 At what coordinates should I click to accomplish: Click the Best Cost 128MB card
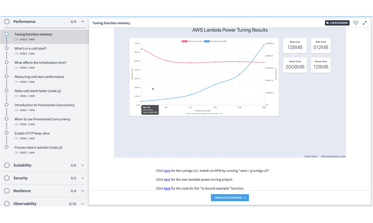click(295, 45)
